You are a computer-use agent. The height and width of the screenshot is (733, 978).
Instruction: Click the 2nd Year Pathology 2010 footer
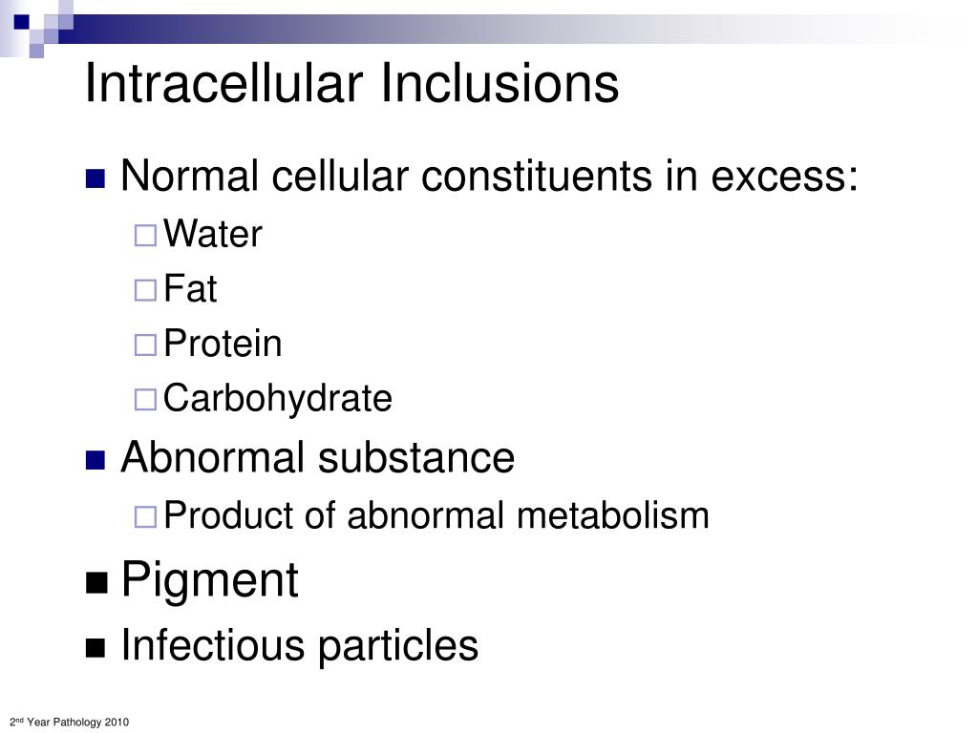[69, 722]
